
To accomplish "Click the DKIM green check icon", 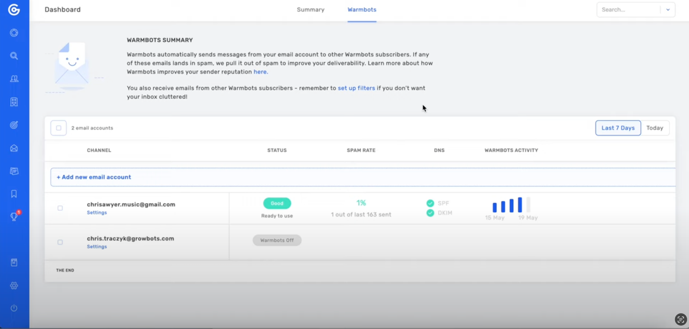I will 430,213.
